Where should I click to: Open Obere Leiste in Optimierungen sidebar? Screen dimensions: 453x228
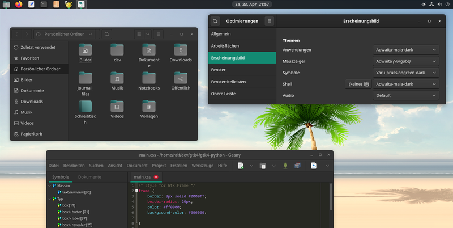(242, 94)
